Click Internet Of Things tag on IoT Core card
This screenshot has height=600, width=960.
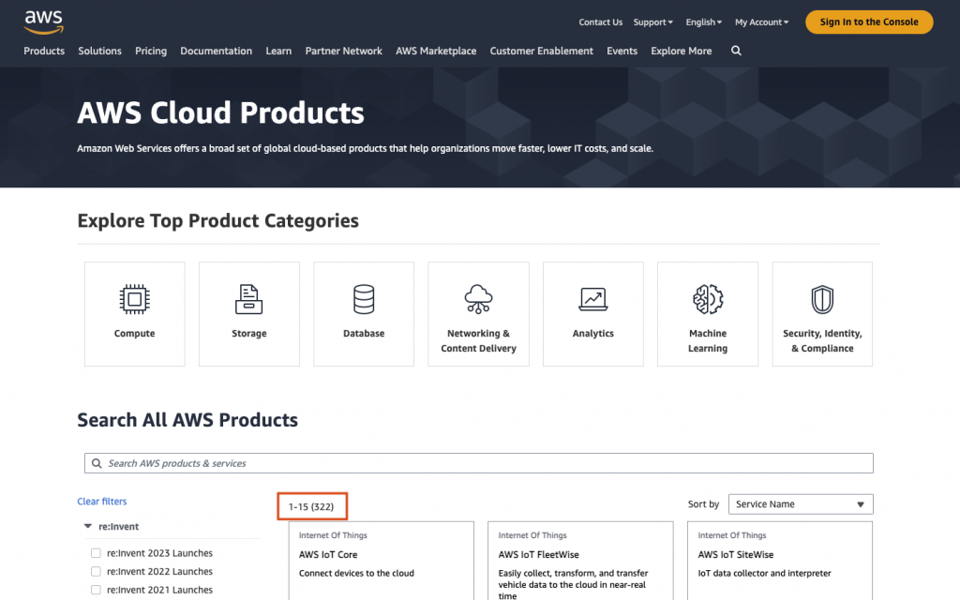click(333, 535)
